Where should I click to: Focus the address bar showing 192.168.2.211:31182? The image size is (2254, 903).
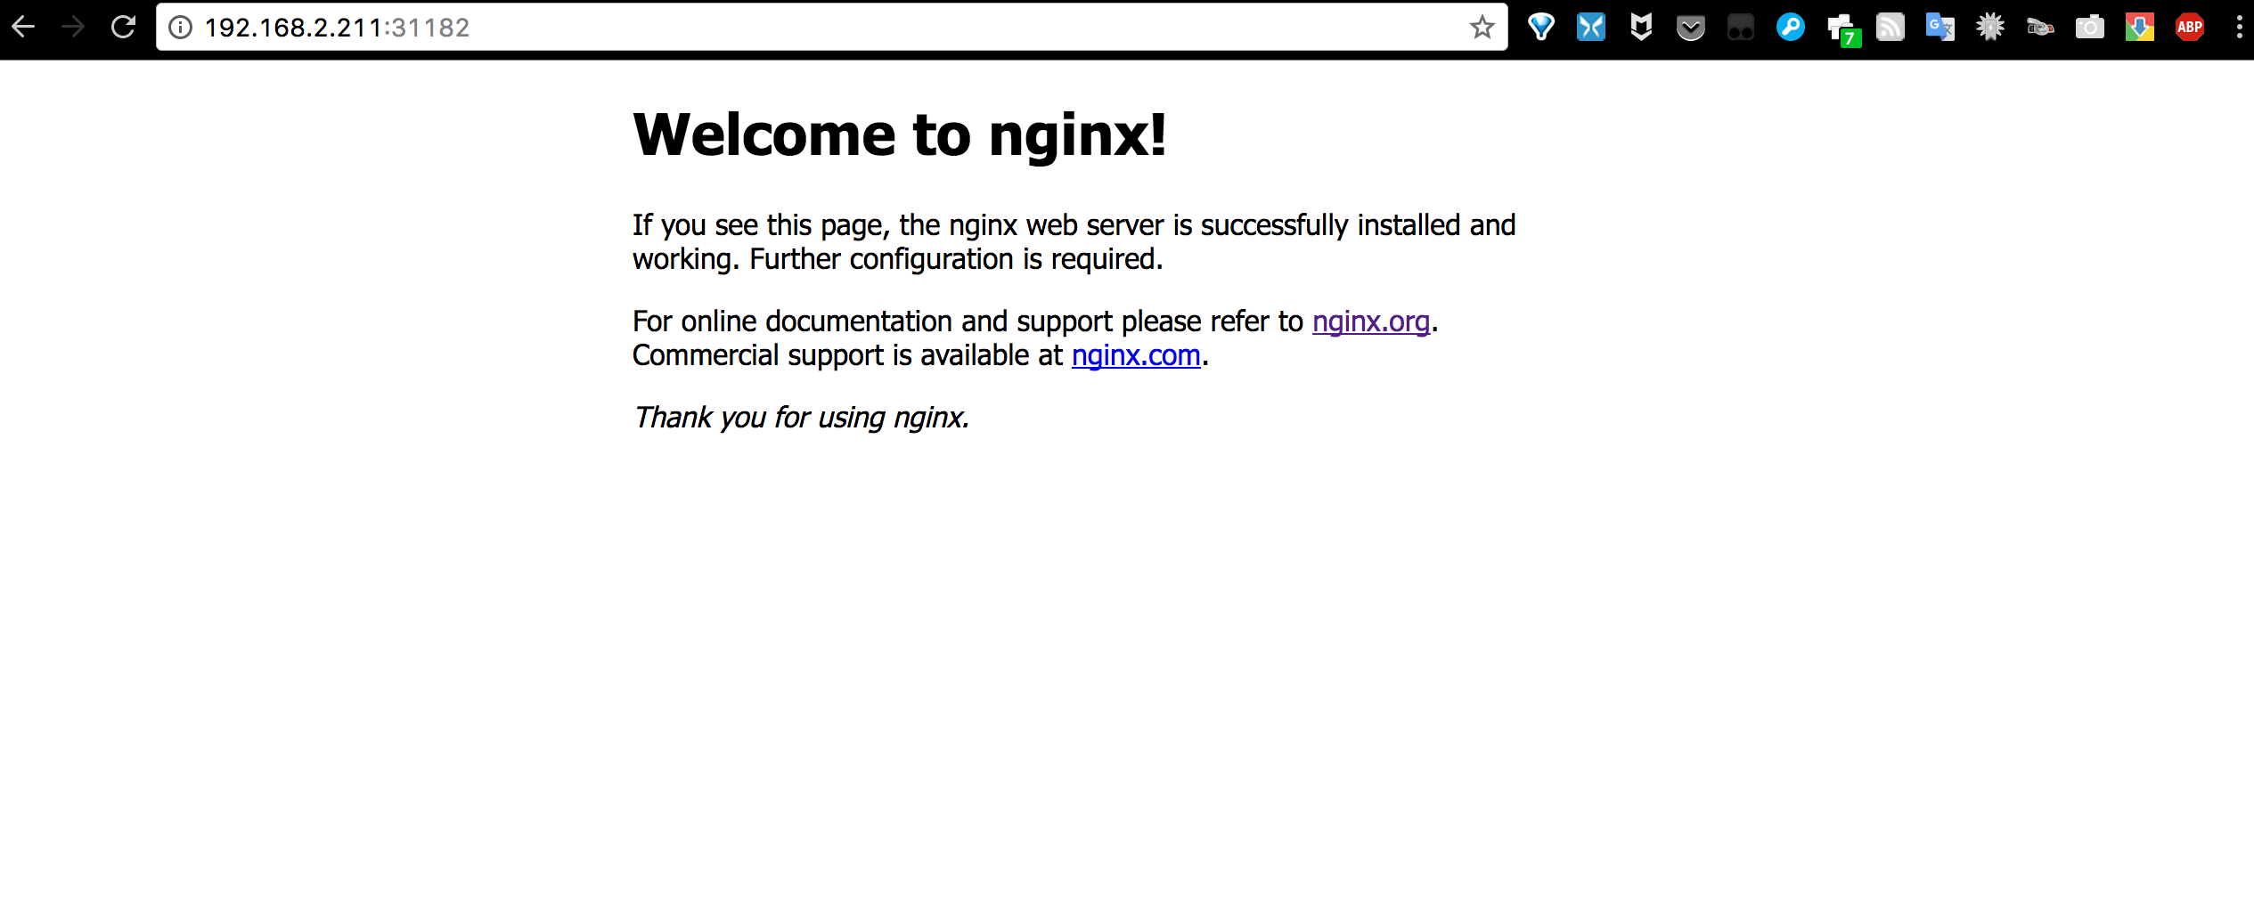(x=830, y=28)
